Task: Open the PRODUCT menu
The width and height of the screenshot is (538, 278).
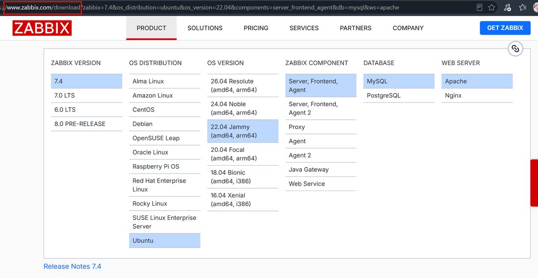Action: click(x=151, y=28)
